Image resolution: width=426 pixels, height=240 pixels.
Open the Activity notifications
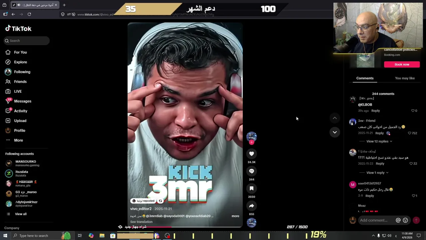click(x=16, y=111)
